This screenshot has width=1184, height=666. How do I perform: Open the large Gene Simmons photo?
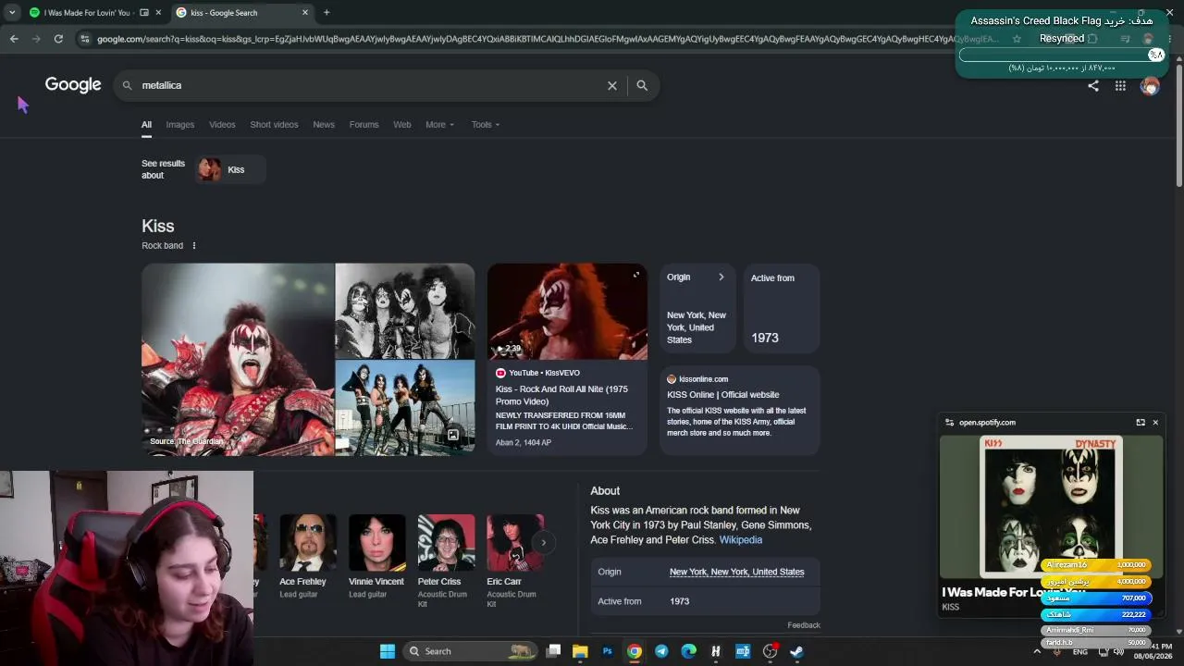pos(238,359)
